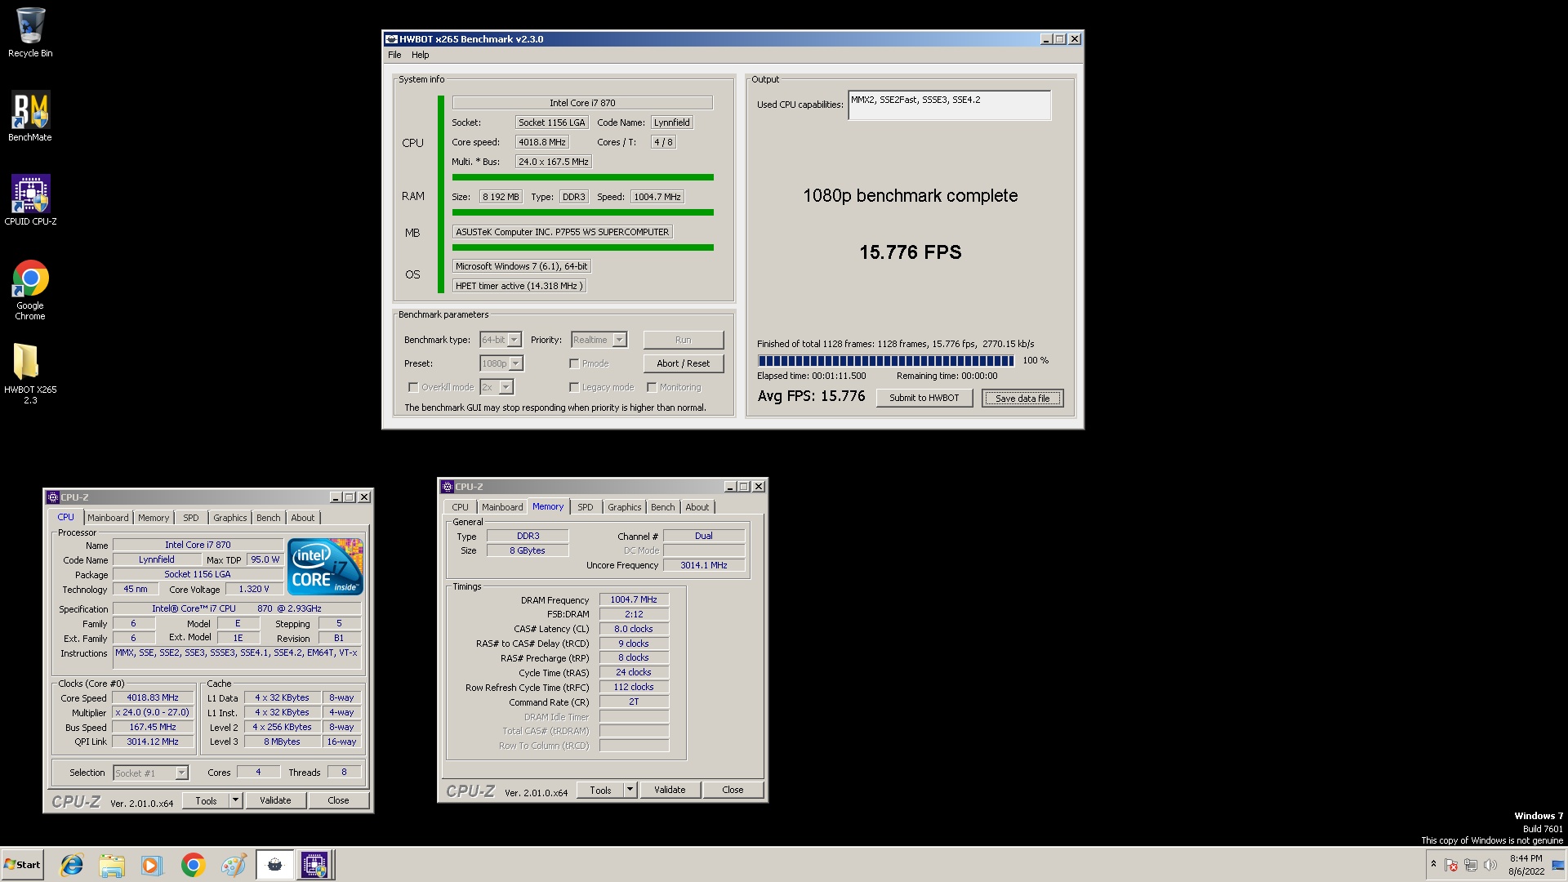Switch to HWBOT x265 taskbar button
The width and height of the screenshot is (1568, 882).
pos(274,865)
